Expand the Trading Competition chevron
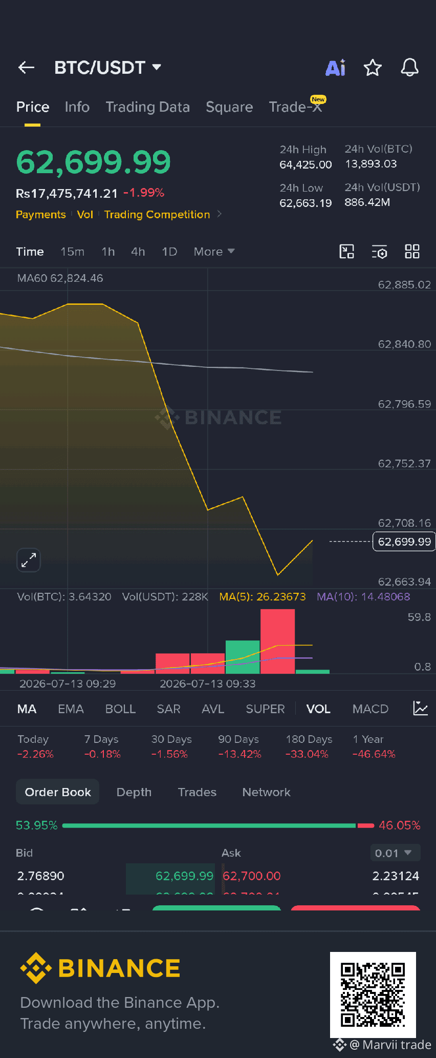Image resolution: width=436 pixels, height=1058 pixels. coord(220,214)
